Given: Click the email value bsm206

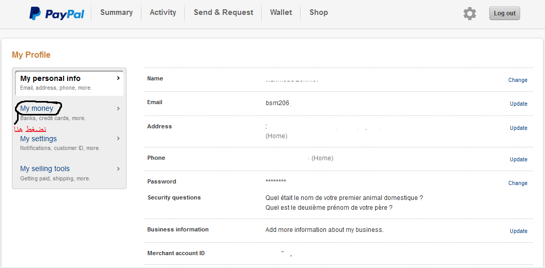Looking at the screenshot, I should coord(277,103).
